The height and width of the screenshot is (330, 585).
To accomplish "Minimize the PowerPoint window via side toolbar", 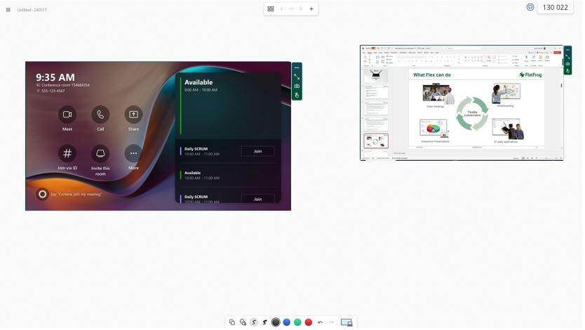I will [567, 50].
